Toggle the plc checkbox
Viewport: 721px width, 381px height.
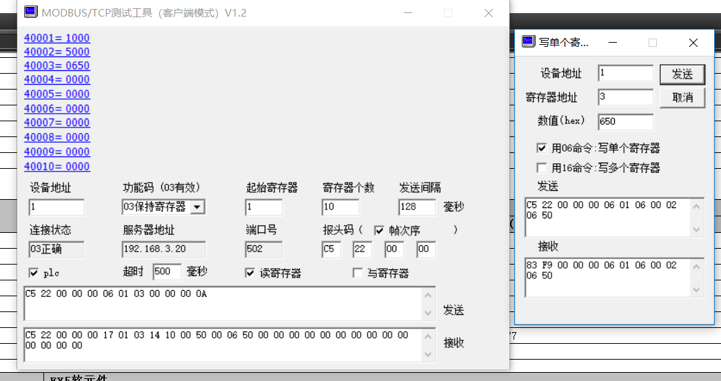point(34,273)
